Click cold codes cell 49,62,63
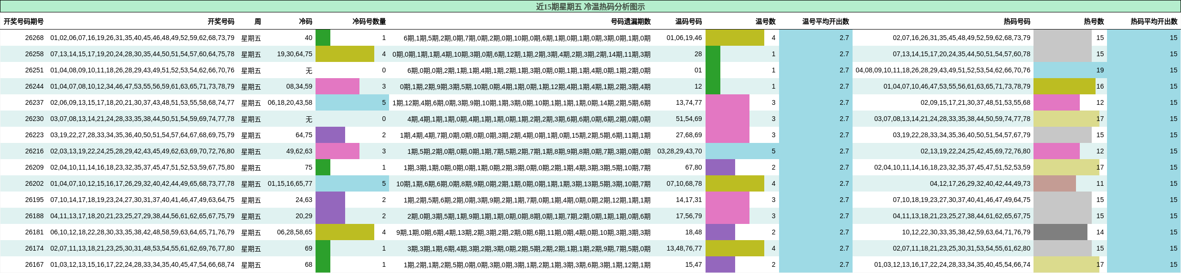The width and height of the screenshot is (1181, 273). [299, 151]
